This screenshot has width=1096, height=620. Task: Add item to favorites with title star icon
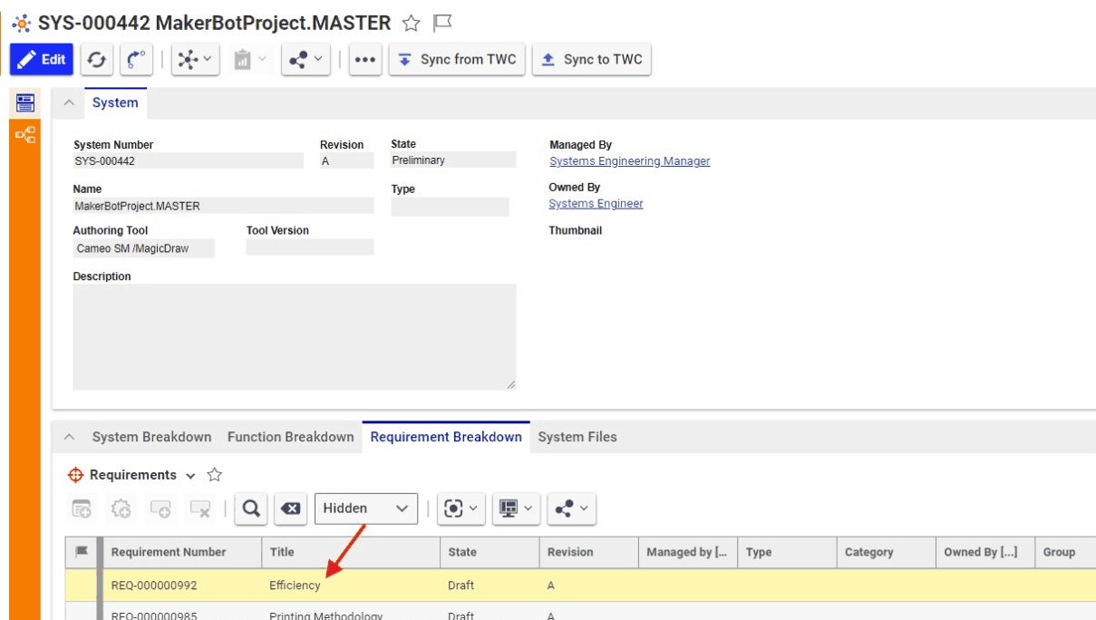tap(411, 23)
